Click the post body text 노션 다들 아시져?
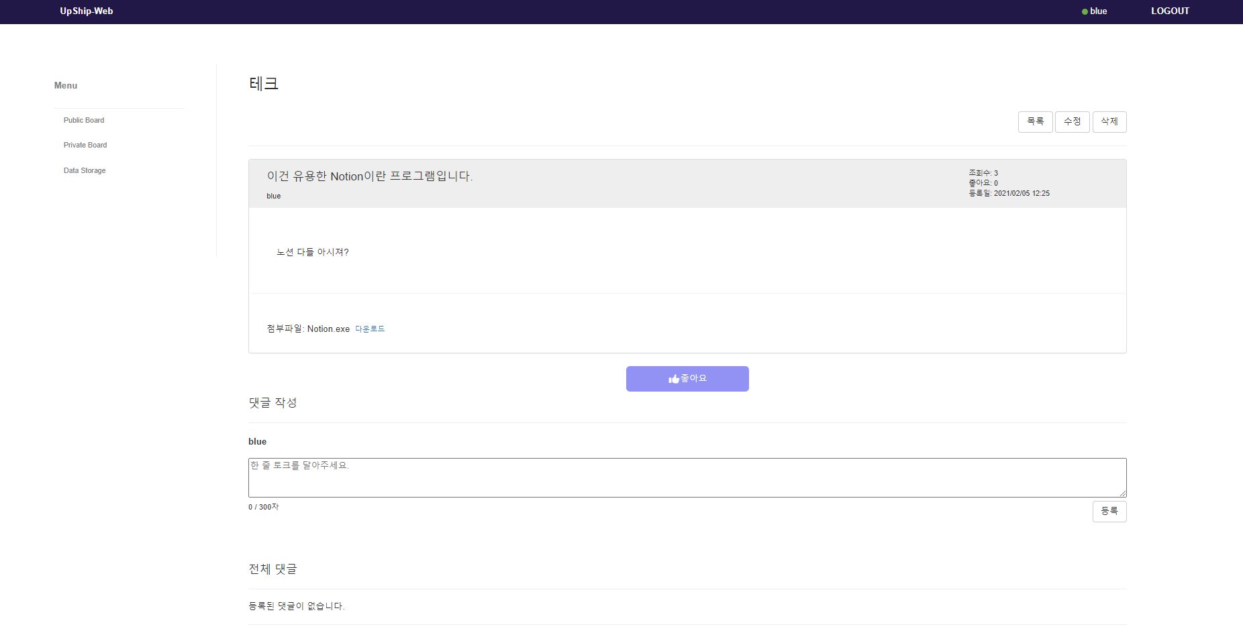Screen dimensions: 1243x637 click(313, 251)
